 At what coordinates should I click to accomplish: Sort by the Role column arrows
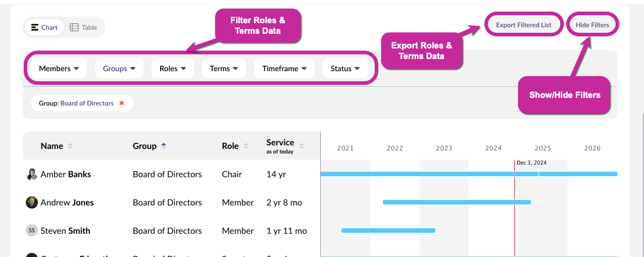pyautogui.click(x=246, y=146)
